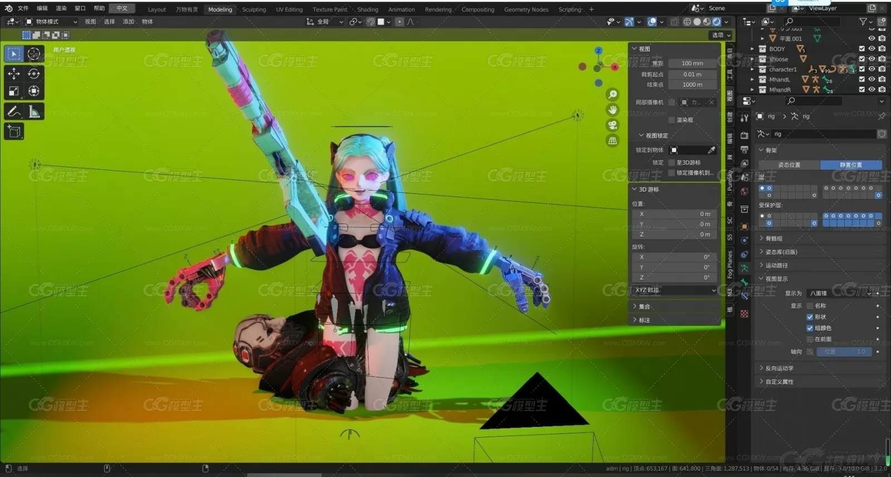Select the 3D Cursor tool
The height and width of the screenshot is (477, 891).
click(34, 53)
